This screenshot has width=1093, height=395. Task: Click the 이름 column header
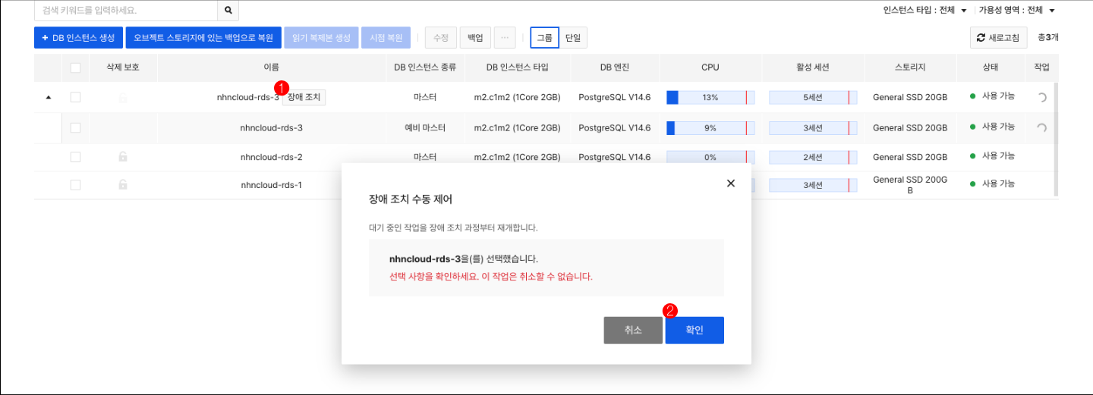[x=271, y=67]
